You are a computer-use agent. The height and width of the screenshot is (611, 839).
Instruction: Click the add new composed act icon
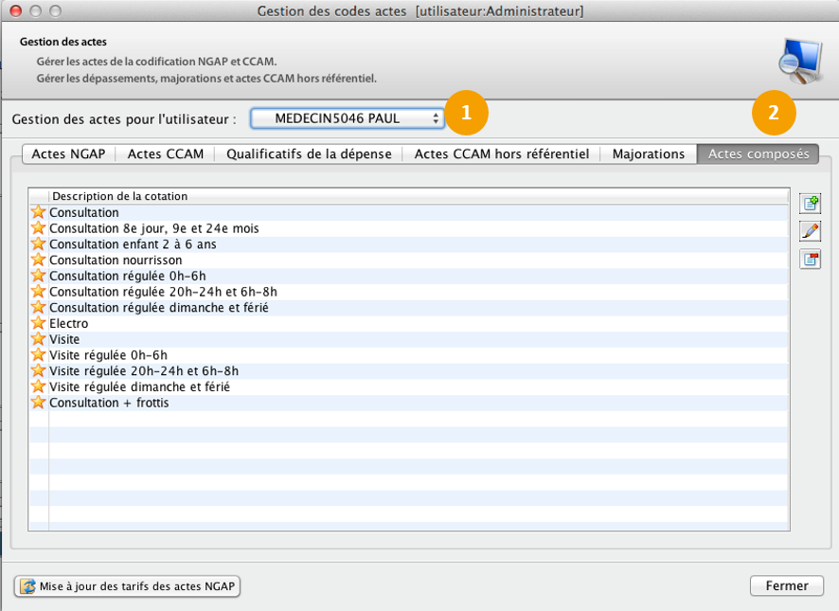[810, 204]
